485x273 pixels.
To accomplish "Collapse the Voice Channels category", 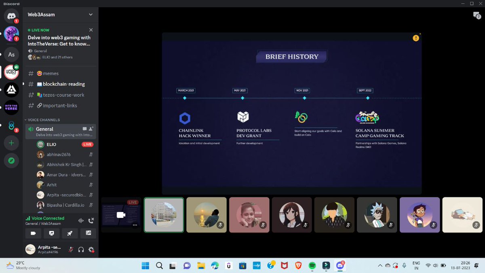I will pos(42,120).
